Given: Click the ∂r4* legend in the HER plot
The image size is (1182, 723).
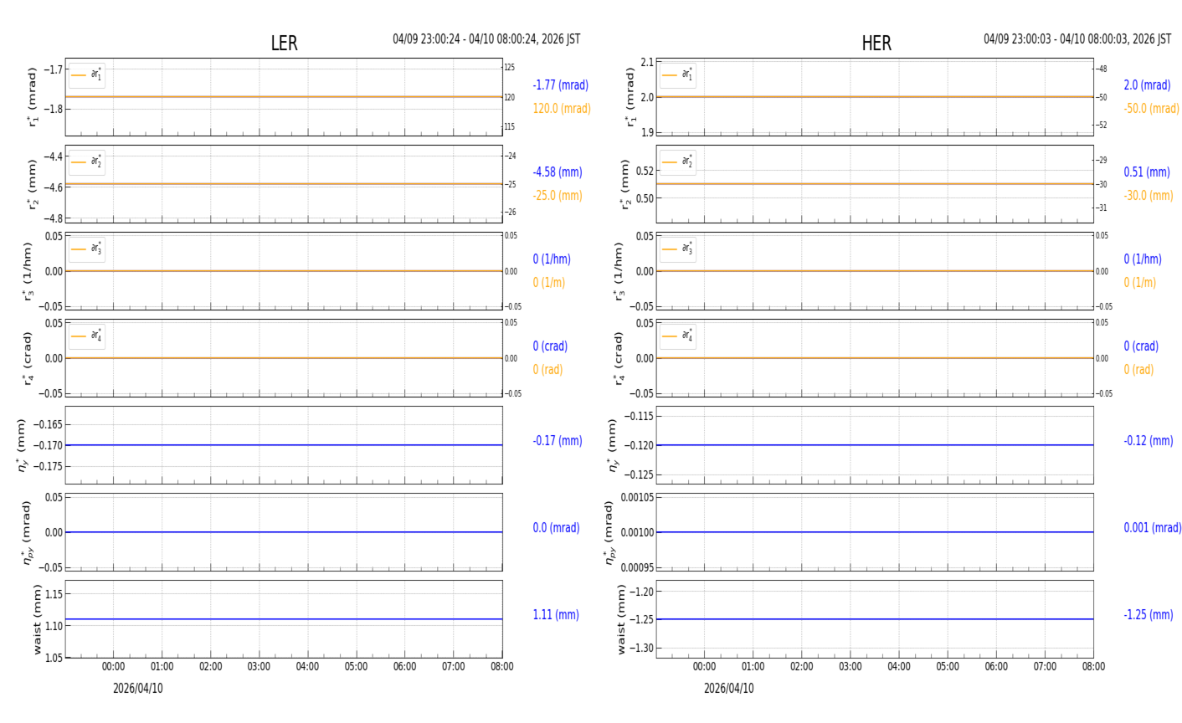Looking at the screenshot, I should [678, 336].
